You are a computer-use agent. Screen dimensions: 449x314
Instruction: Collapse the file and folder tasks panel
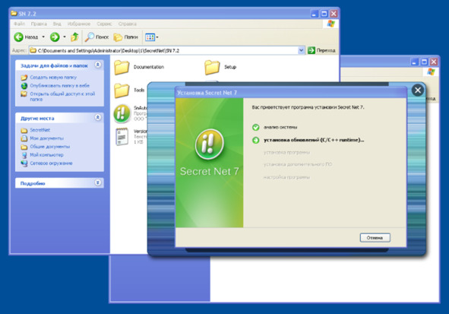98,65
